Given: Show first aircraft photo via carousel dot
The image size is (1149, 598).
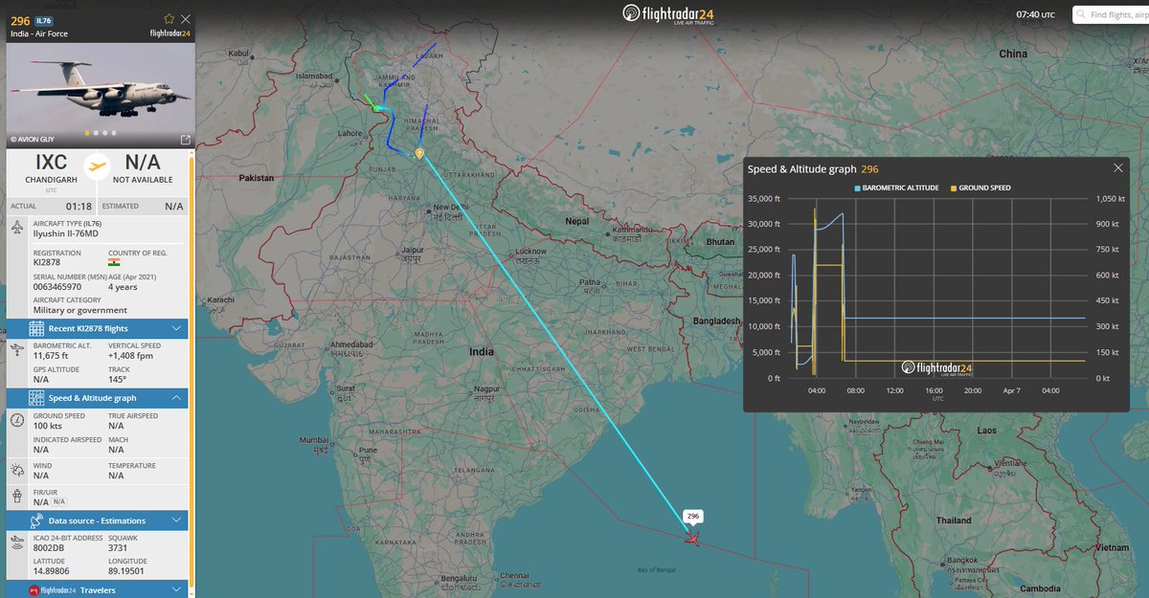Looking at the screenshot, I should 87,133.
